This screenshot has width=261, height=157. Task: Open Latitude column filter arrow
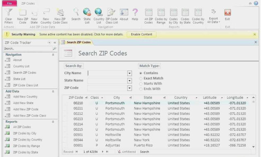(x=222, y=98)
